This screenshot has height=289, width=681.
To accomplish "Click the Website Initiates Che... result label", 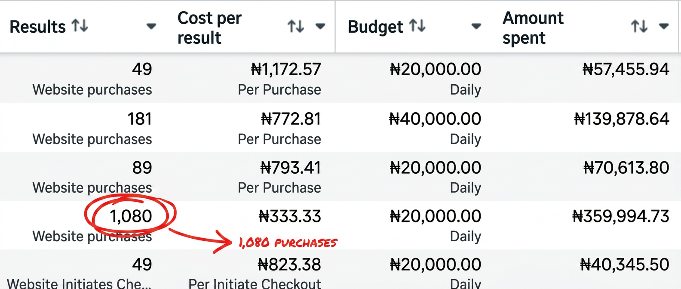I will 79,283.
